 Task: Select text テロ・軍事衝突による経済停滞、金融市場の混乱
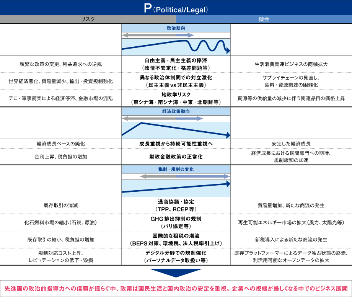point(61,98)
